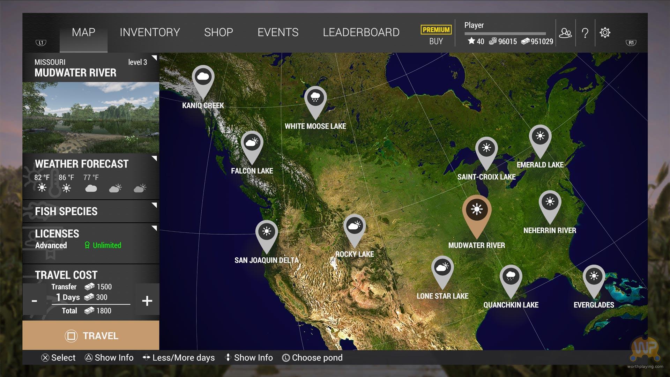670x377 pixels.
Task: Open the Leaderboard tab
Action: (361, 32)
